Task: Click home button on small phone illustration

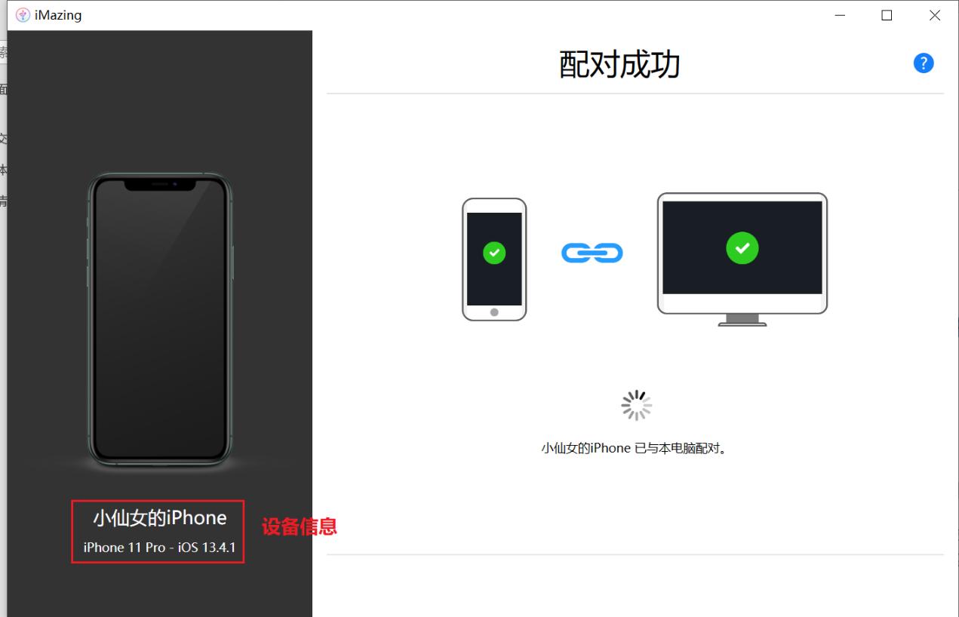Action: click(494, 312)
